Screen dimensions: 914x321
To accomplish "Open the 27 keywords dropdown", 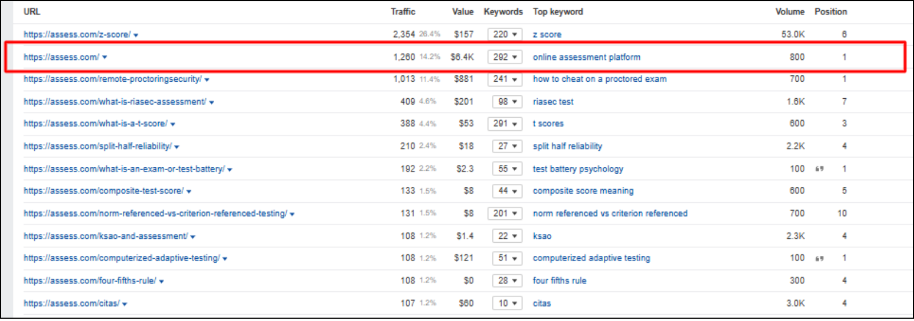I will click(x=507, y=146).
